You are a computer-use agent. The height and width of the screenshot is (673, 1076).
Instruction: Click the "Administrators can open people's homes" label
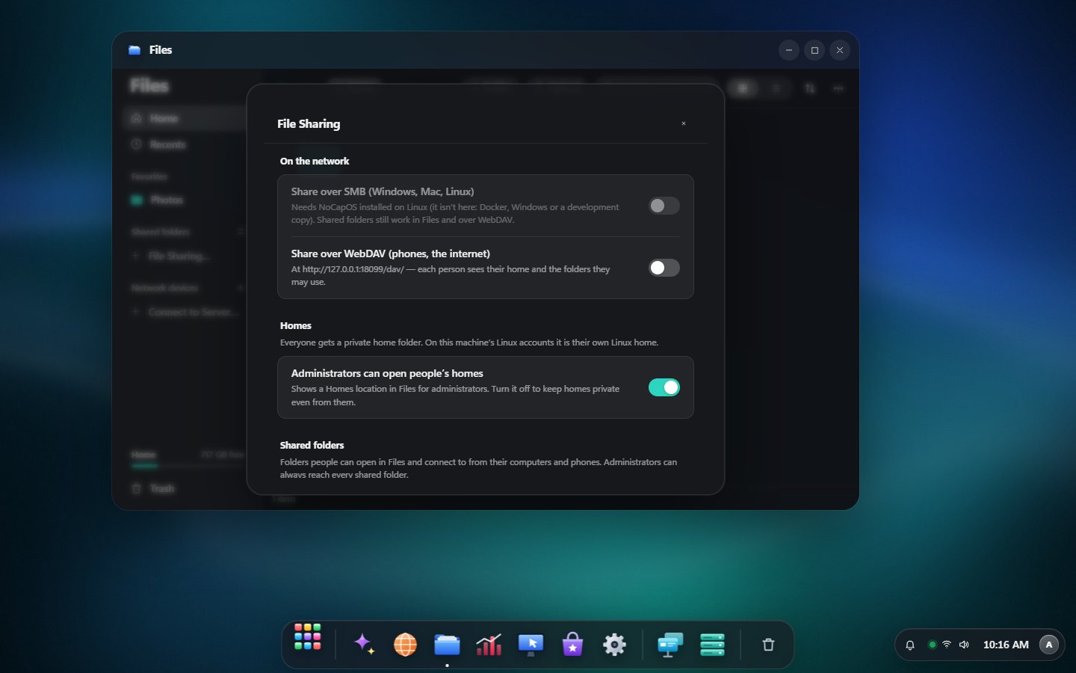(387, 373)
